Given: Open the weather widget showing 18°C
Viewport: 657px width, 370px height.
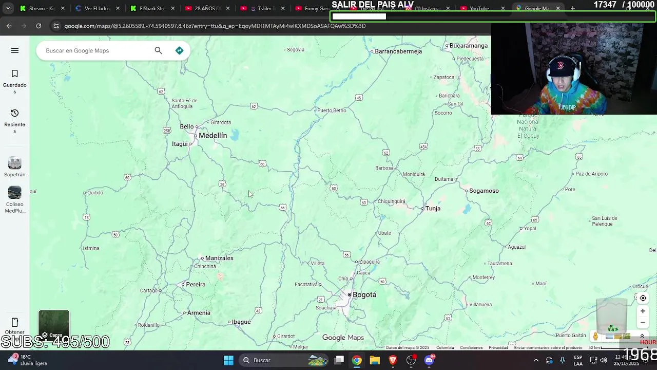Looking at the screenshot, I should [x=28, y=360].
